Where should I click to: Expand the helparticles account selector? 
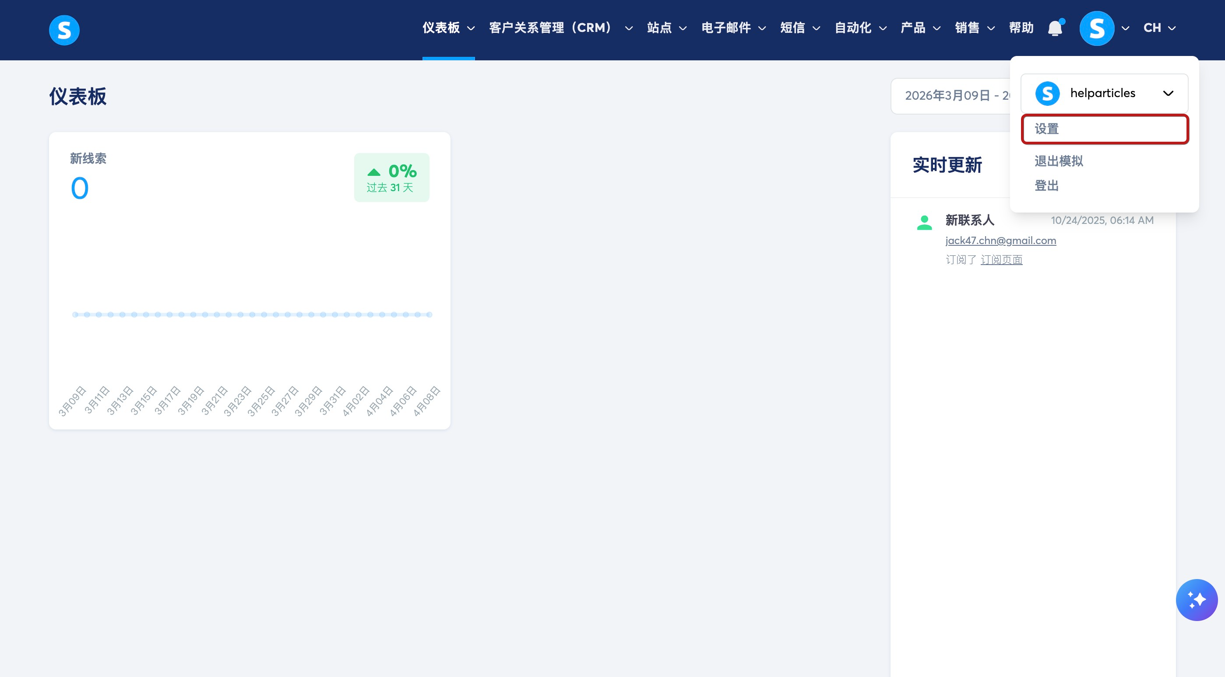(1168, 93)
